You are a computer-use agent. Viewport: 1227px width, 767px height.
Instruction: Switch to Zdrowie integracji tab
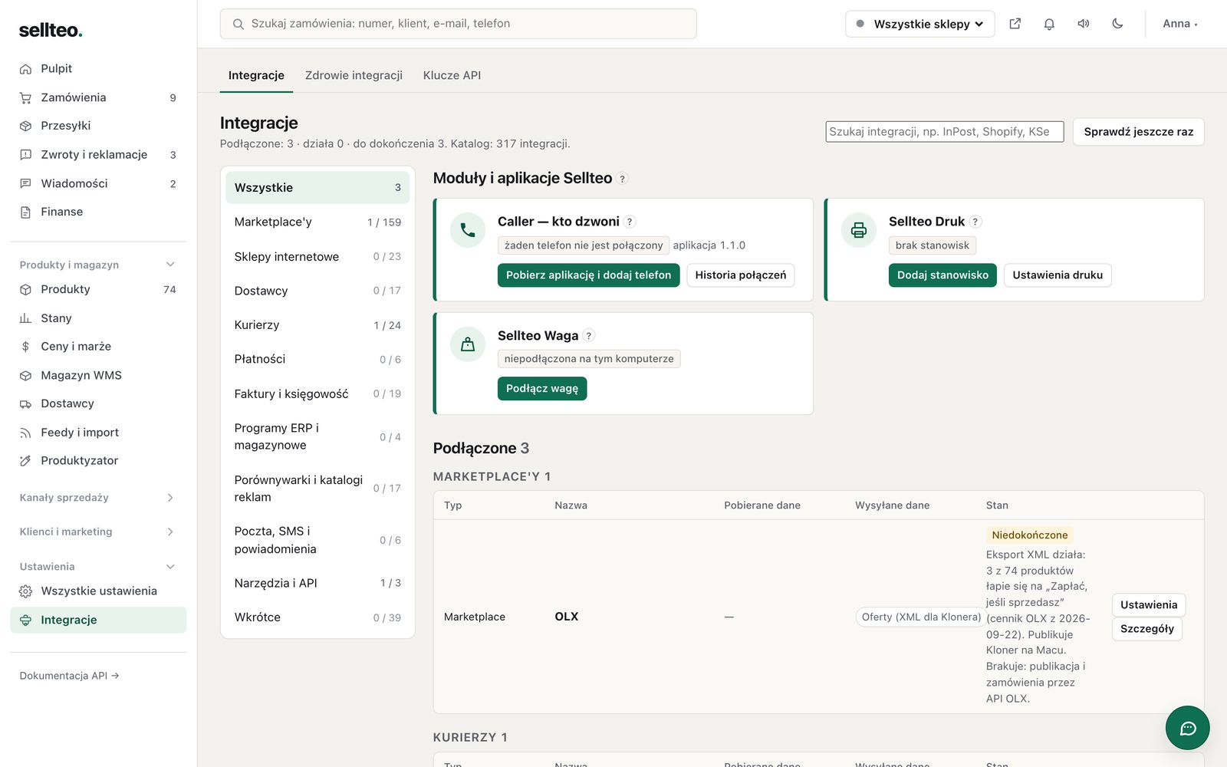[x=354, y=75]
